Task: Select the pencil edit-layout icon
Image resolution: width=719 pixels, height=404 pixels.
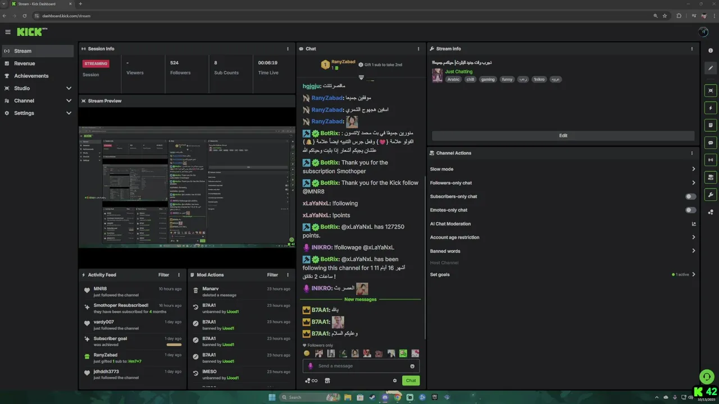Action: pyautogui.click(x=711, y=68)
